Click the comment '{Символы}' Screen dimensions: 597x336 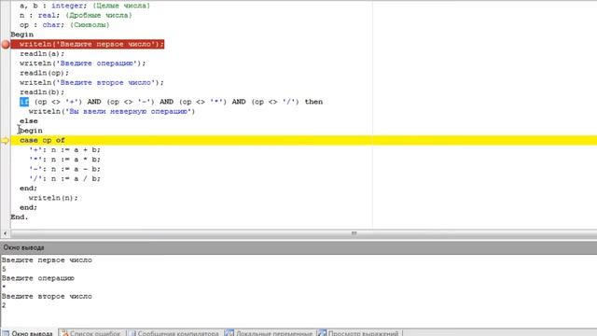(90, 25)
